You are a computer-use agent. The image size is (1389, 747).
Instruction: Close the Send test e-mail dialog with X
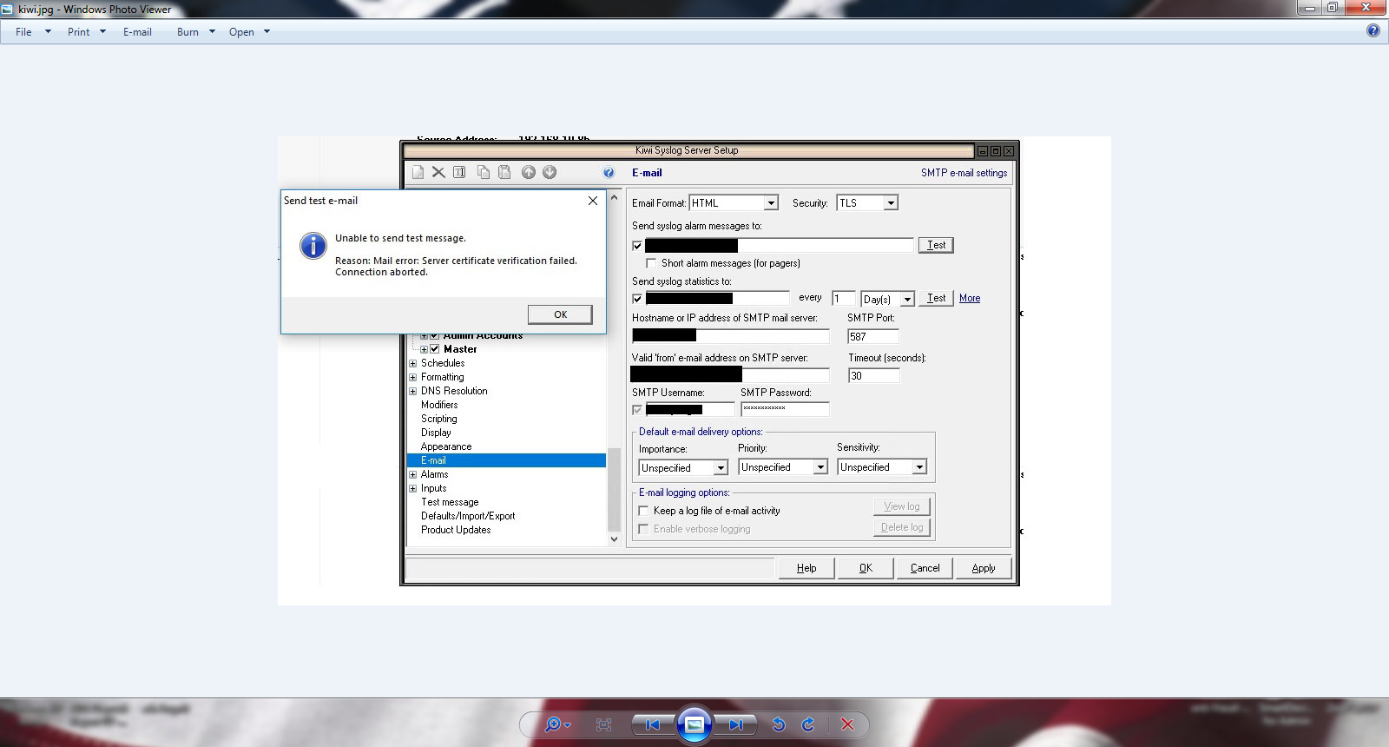pos(593,201)
